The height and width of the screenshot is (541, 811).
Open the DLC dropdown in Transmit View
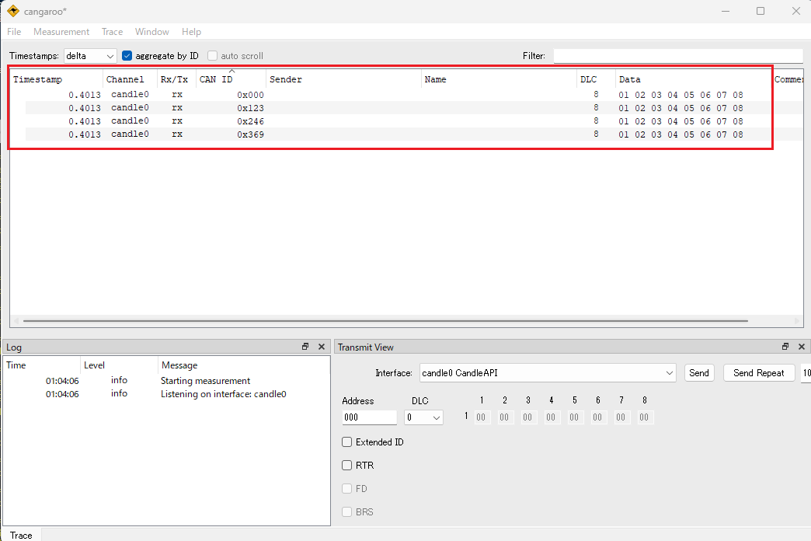423,417
